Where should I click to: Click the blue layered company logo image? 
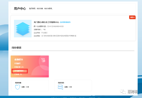pyautogui.click(x=23, y=28)
